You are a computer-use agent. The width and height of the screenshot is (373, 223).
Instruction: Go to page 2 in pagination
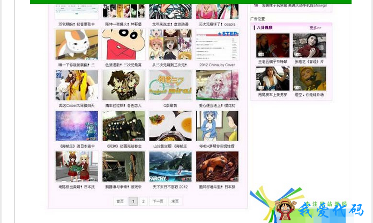[144, 202]
